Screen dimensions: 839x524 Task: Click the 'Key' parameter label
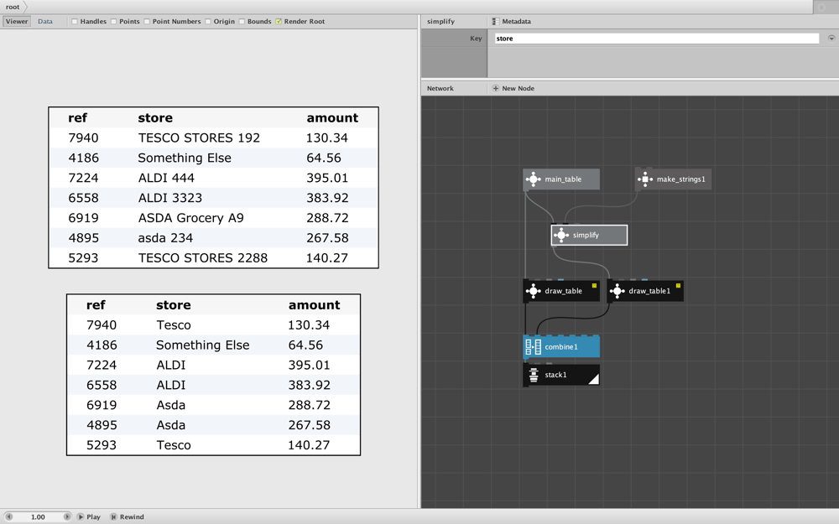click(477, 39)
